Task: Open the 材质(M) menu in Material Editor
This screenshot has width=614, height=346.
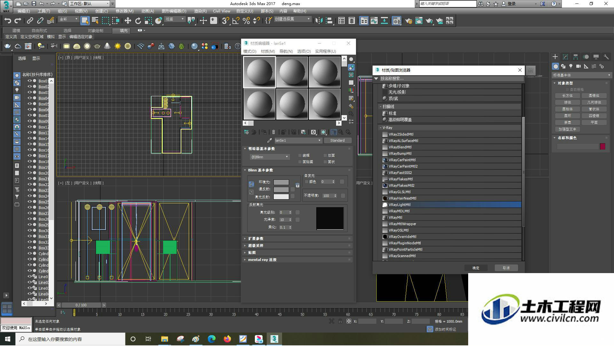Action: tap(268, 51)
